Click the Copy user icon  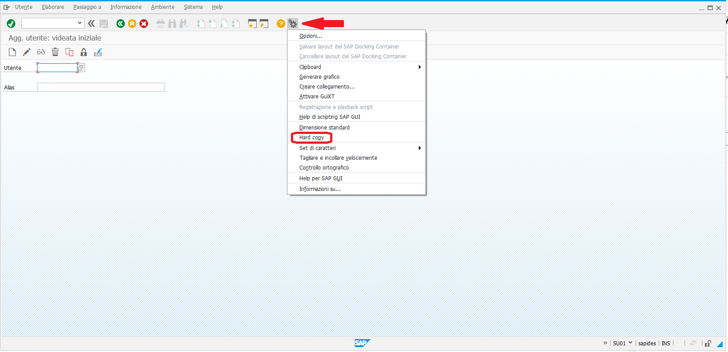70,52
